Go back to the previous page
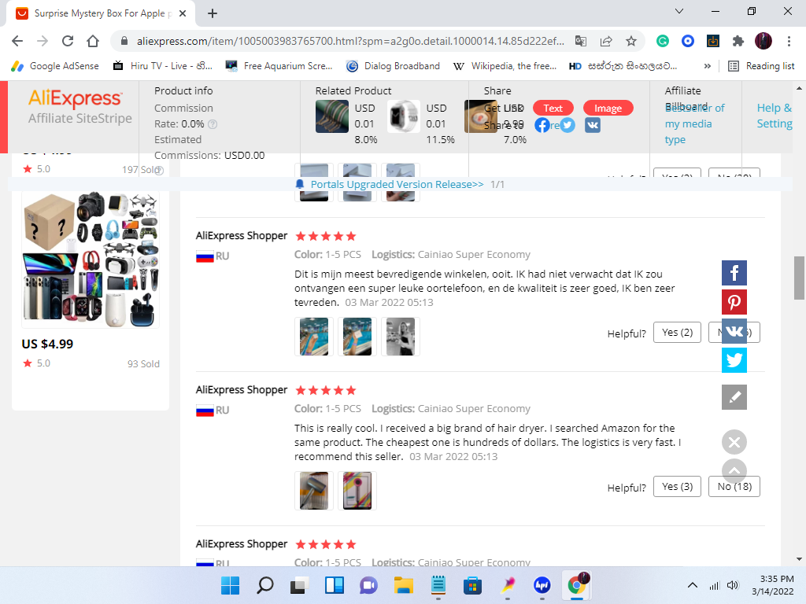806x604 pixels. (x=17, y=41)
